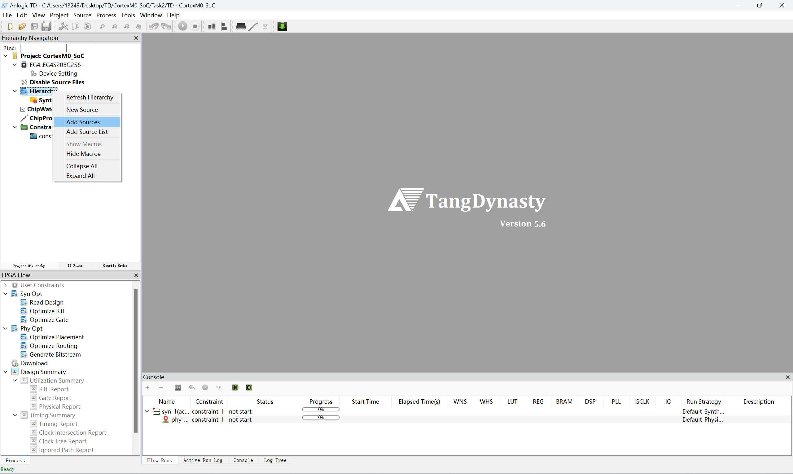This screenshot has height=474, width=793.
Task: Click the plus icon in Console toolbar
Action: tap(147, 388)
